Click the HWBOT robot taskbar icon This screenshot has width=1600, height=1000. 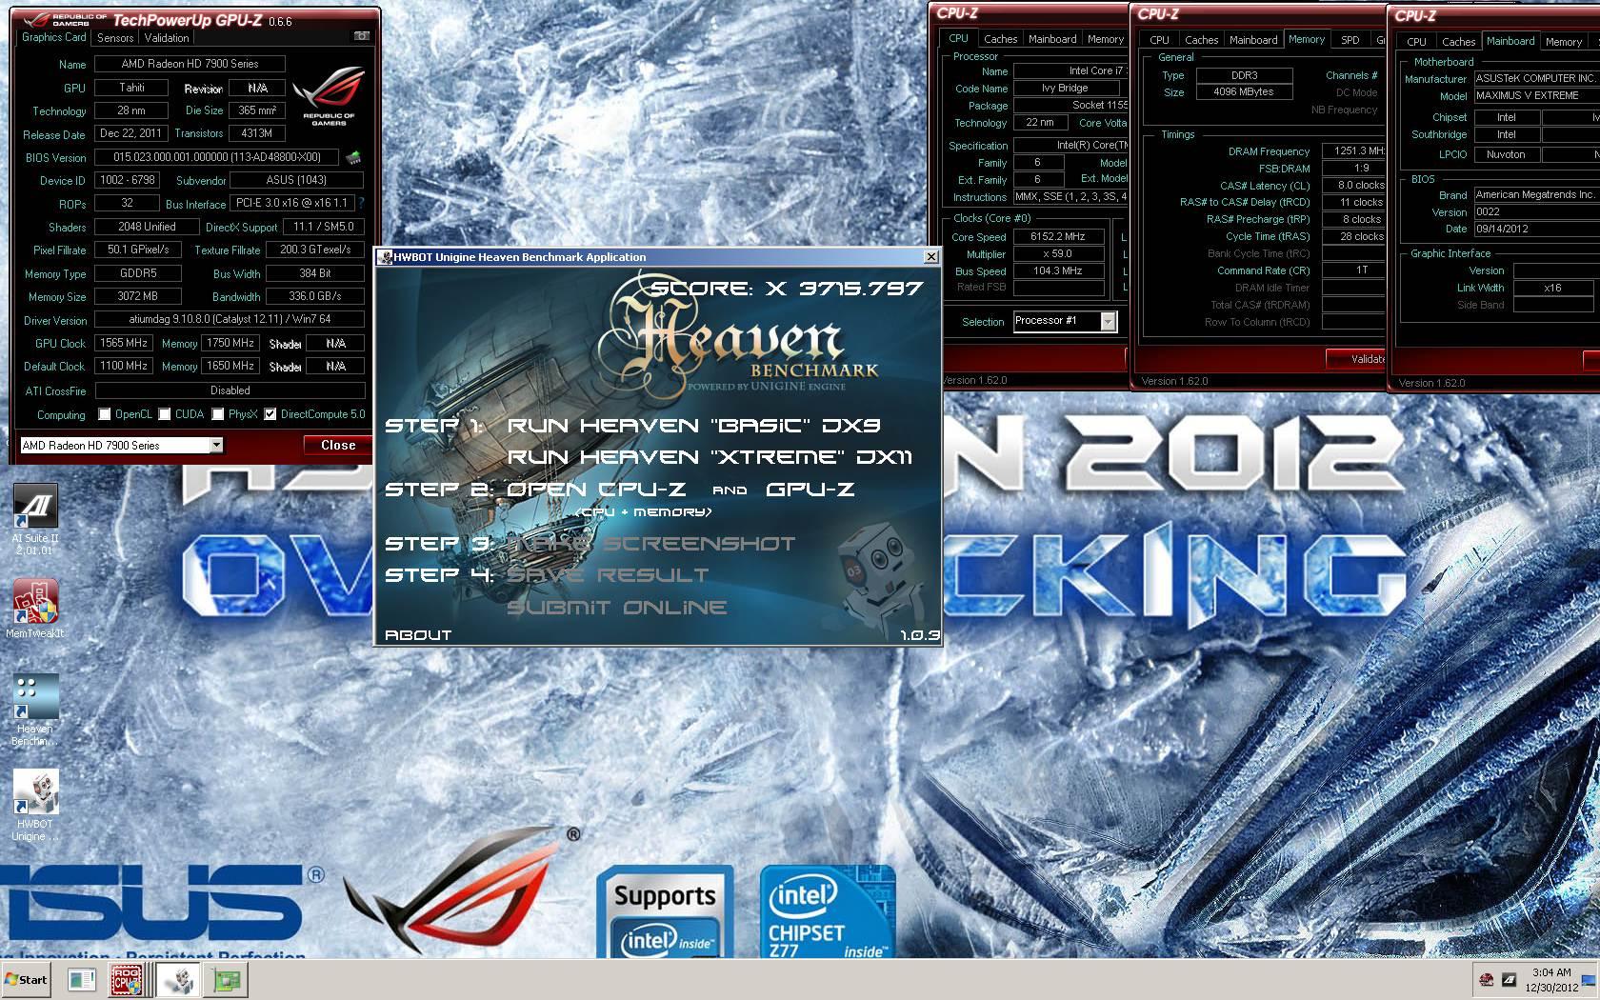(x=177, y=979)
